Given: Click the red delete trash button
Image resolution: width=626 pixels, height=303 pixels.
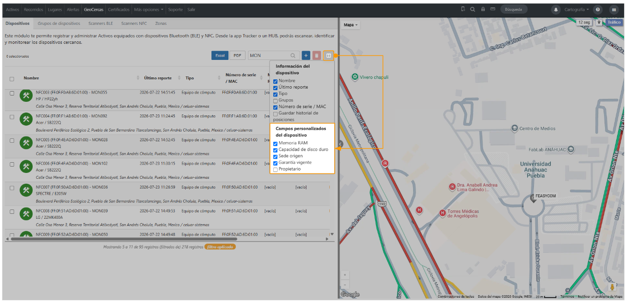Looking at the screenshot, I should point(317,56).
